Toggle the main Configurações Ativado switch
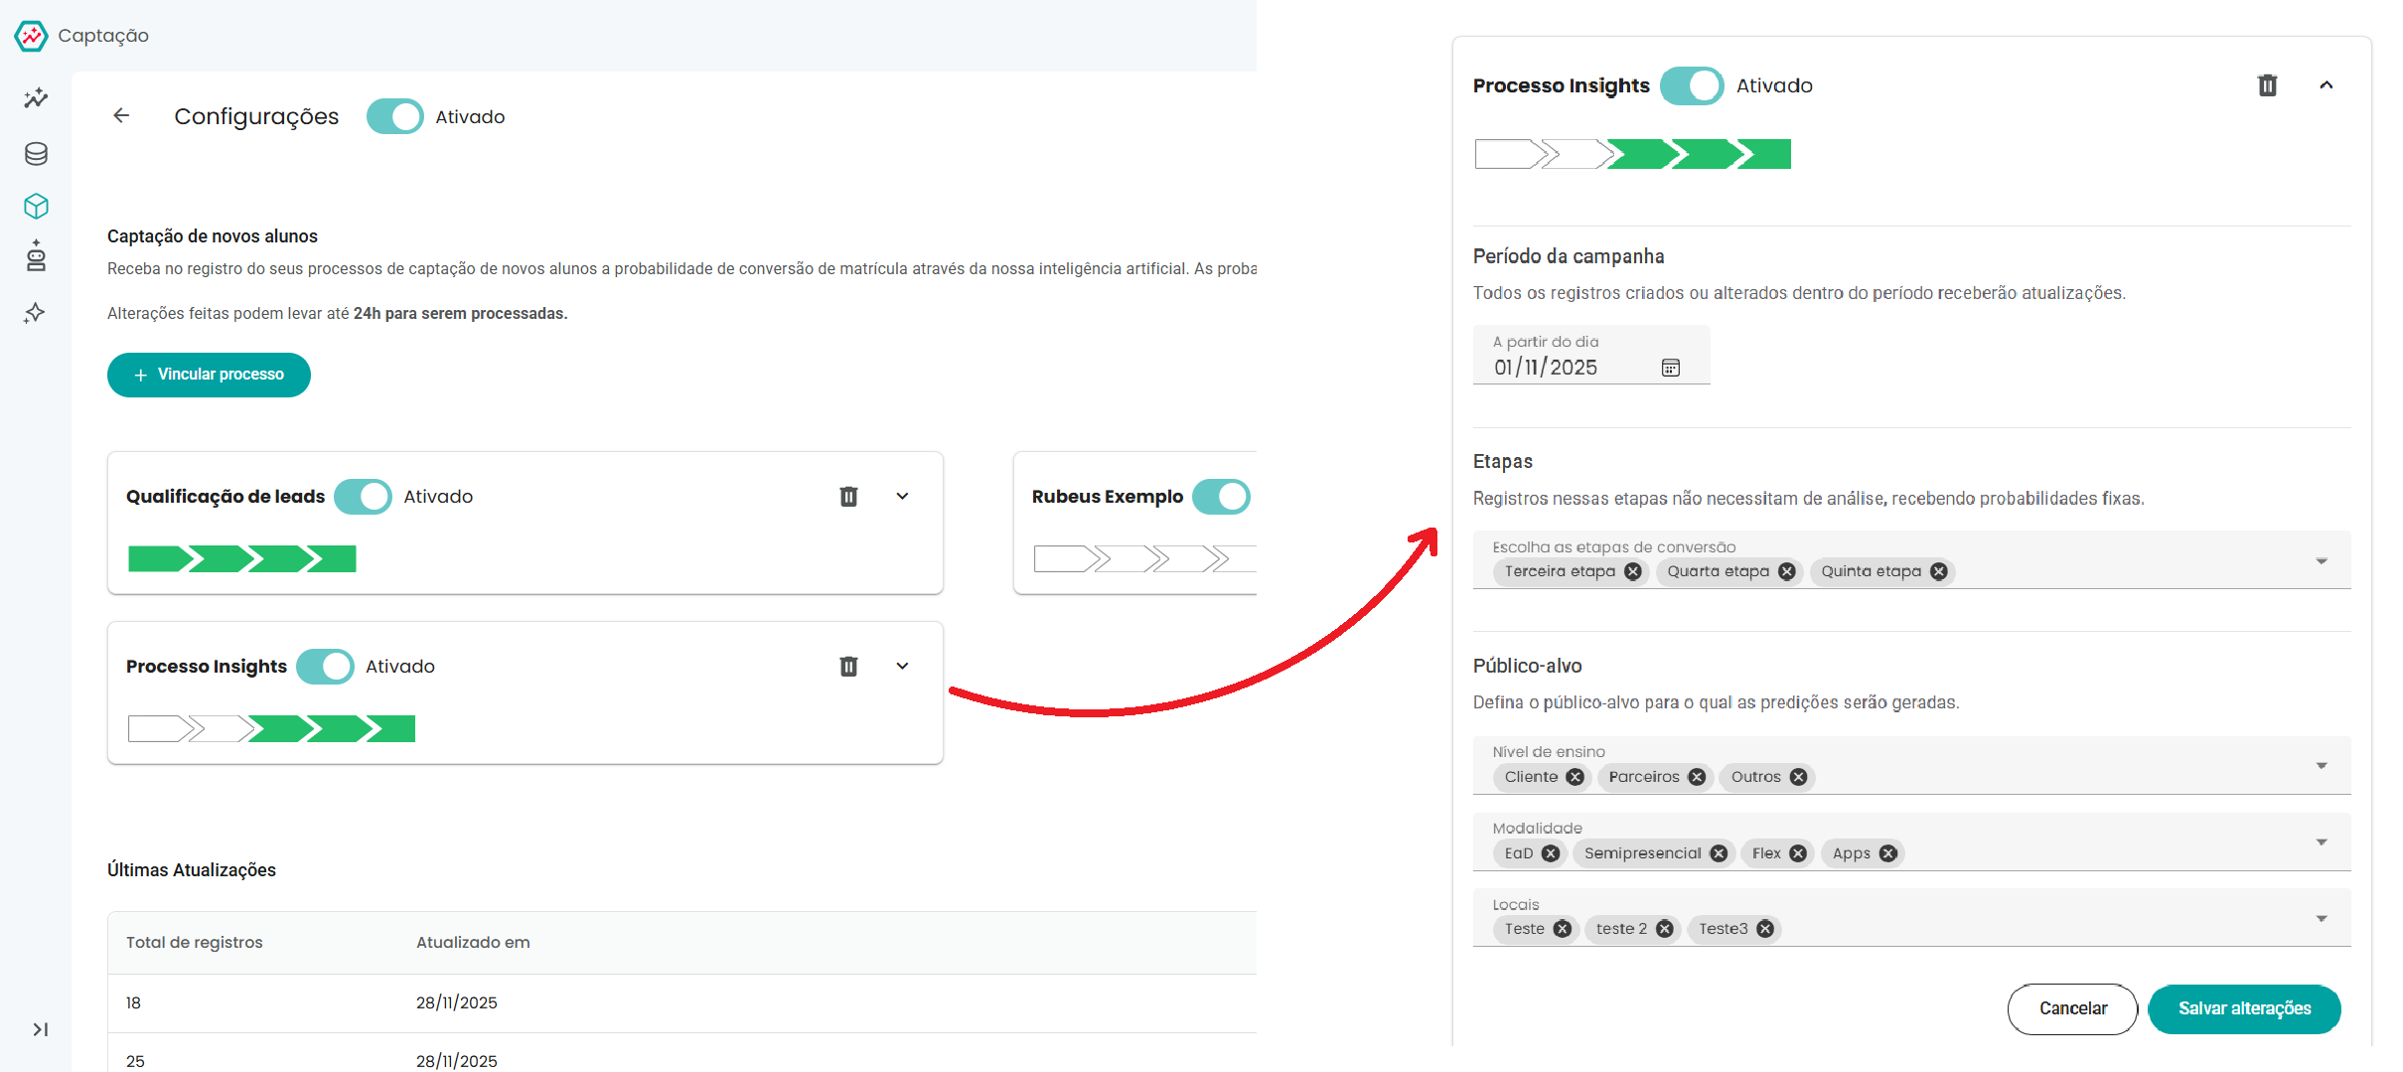The height and width of the screenshot is (1072, 2403). click(394, 116)
